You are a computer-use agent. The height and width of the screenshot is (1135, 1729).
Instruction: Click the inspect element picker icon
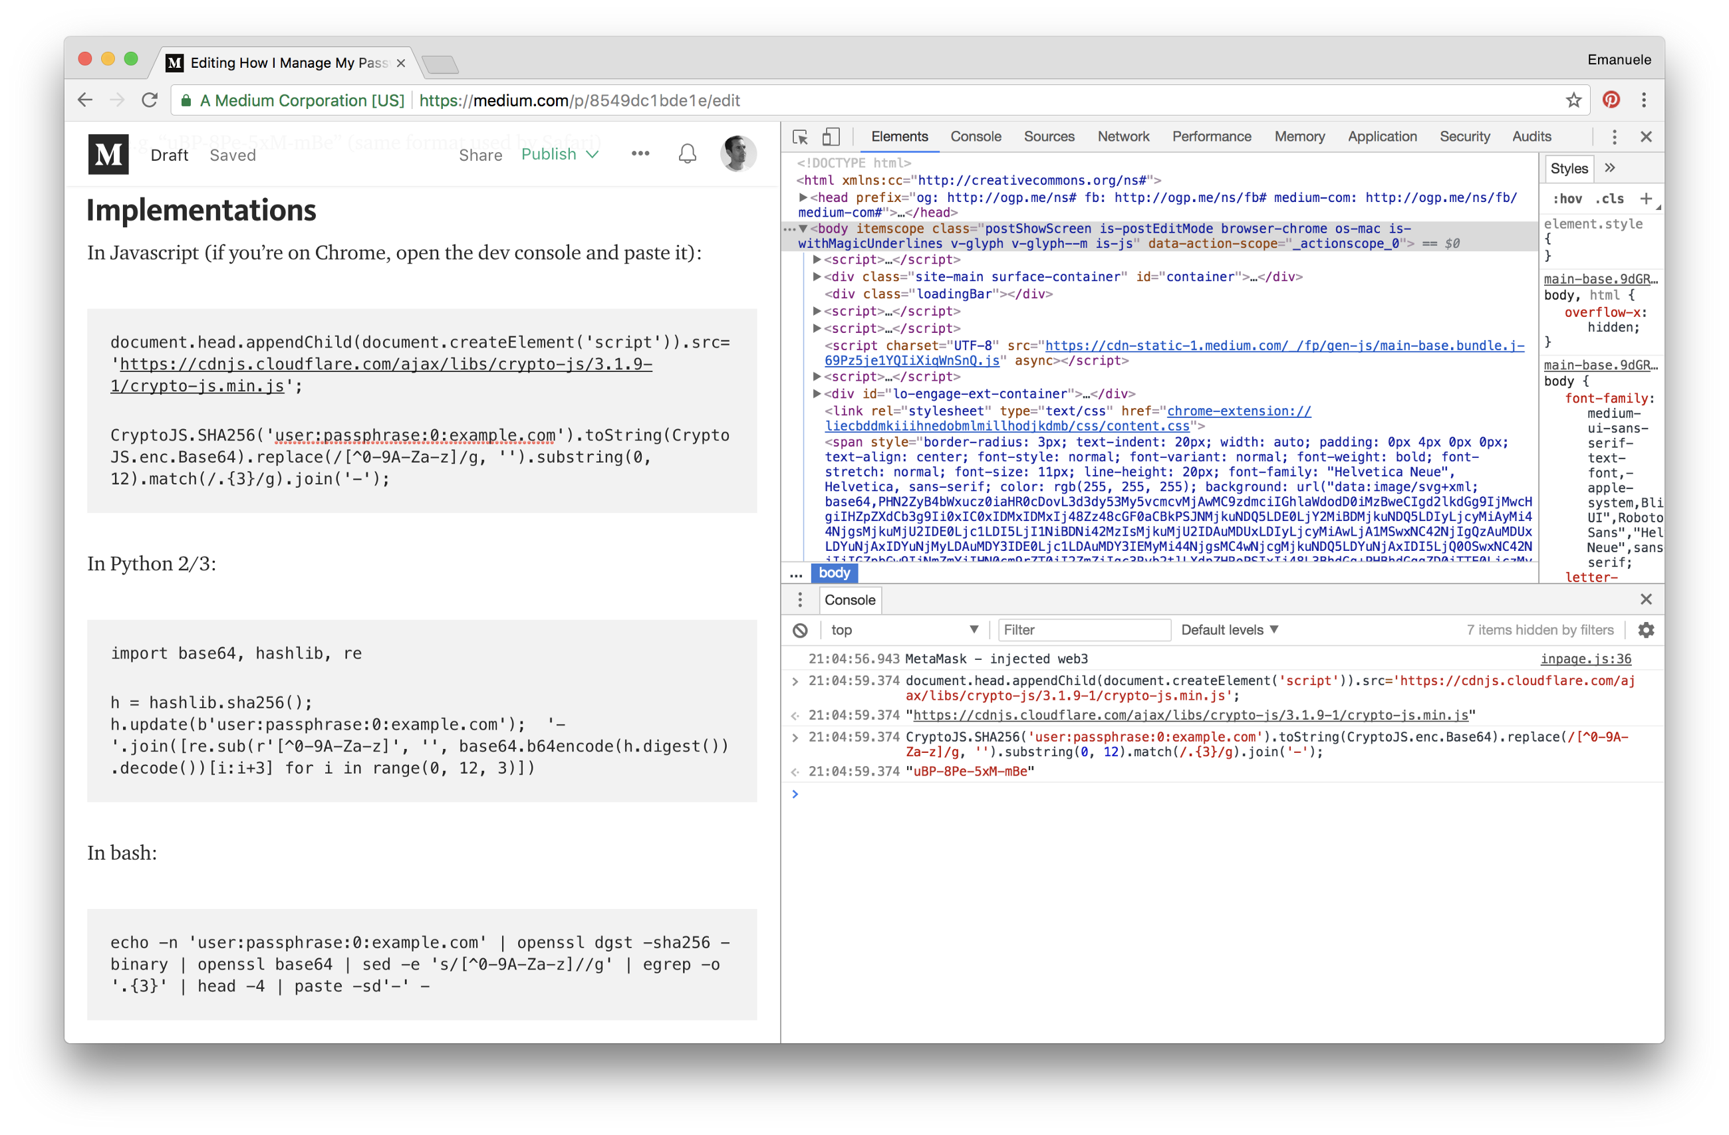click(800, 136)
